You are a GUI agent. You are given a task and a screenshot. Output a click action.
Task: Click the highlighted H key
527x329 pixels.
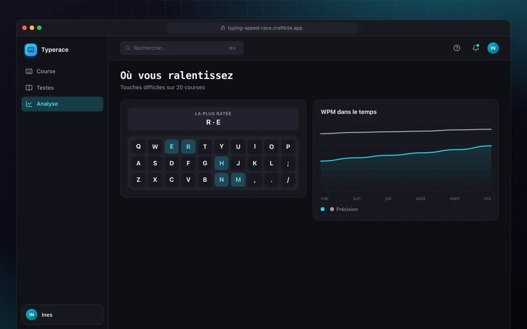pos(222,163)
